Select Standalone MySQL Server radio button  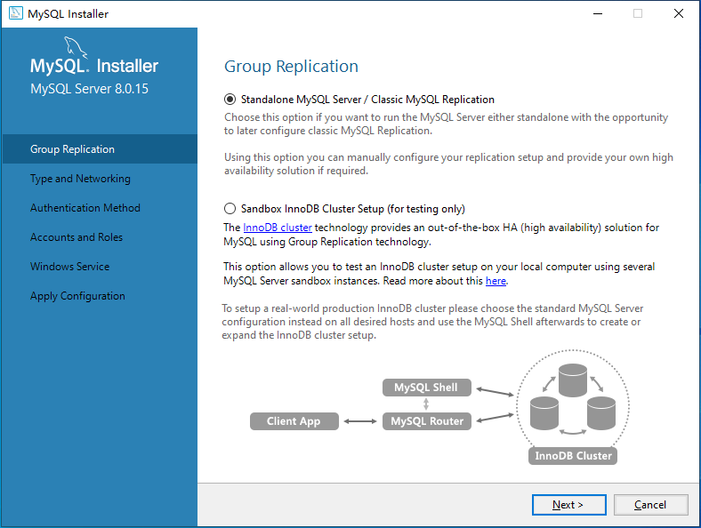[x=230, y=100]
